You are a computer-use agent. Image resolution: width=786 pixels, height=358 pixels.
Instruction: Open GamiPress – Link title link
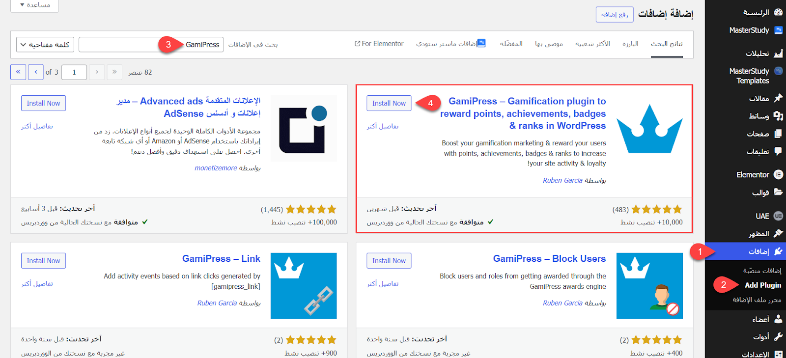[x=221, y=258]
